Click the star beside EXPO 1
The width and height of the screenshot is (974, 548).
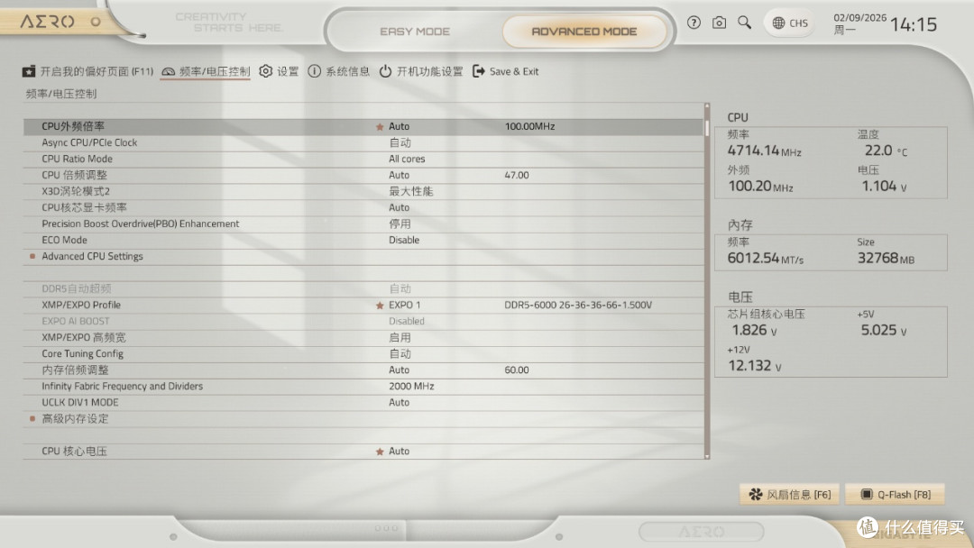pyautogui.click(x=380, y=306)
